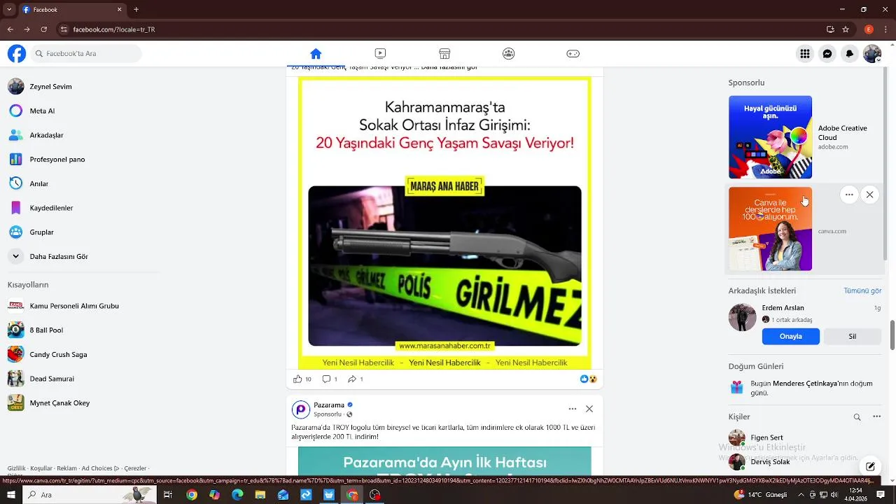Viewport: 896px width, 504px height.
Task: Open Erdem Arslan profile picture
Action: tap(743, 317)
